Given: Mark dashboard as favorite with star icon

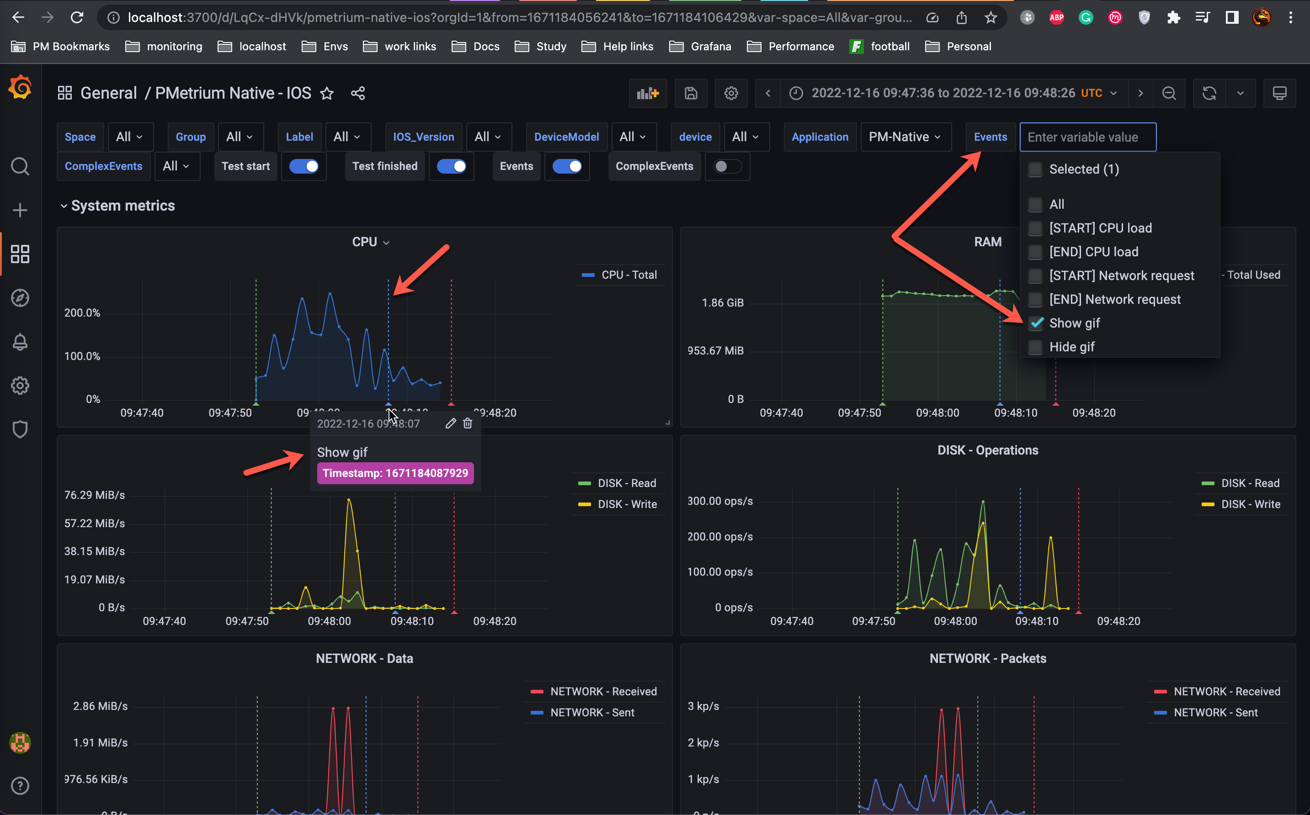Looking at the screenshot, I should click(327, 93).
